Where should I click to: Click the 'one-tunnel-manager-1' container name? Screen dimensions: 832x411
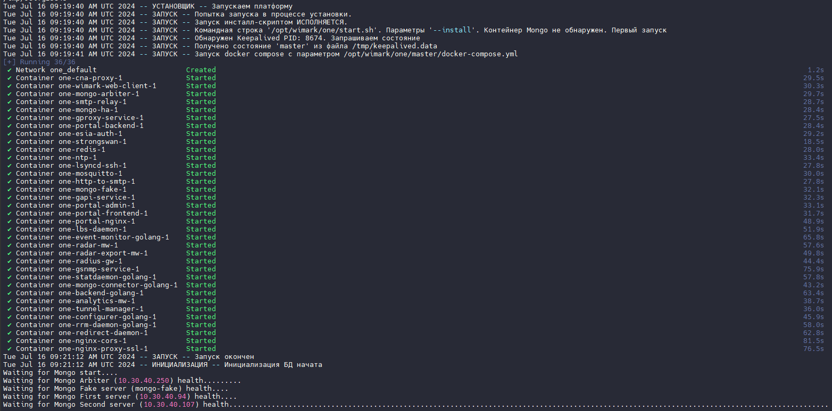(101, 309)
